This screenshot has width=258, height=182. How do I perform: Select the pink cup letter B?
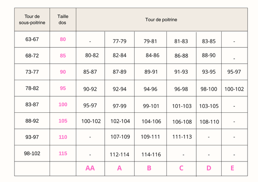[x=149, y=168]
